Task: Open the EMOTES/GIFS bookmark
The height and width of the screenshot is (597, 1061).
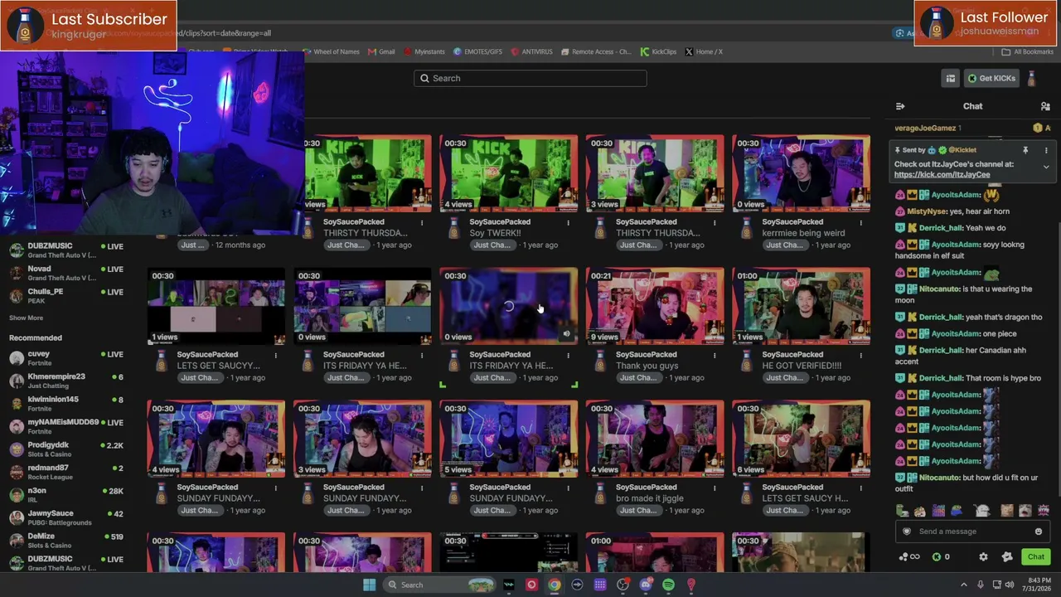Action: tap(477, 51)
